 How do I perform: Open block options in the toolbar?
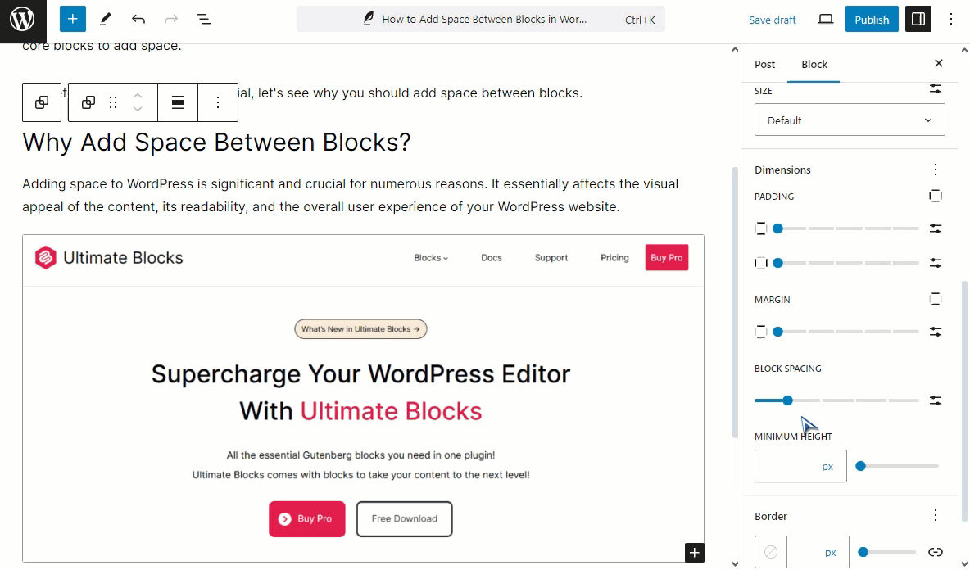pyautogui.click(x=218, y=102)
